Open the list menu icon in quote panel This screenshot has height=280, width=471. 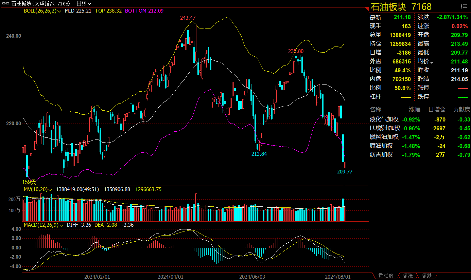[464, 6]
